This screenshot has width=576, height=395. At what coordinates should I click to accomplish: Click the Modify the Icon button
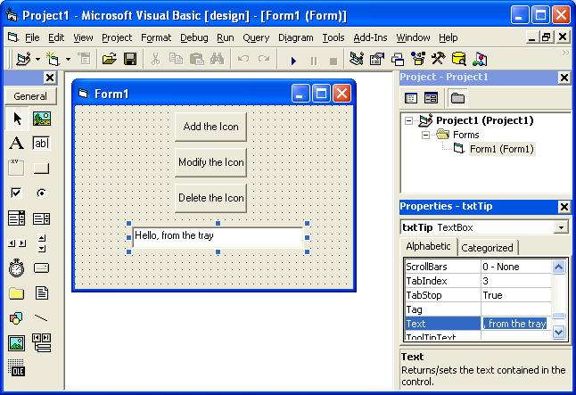click(x=210, y=162)
